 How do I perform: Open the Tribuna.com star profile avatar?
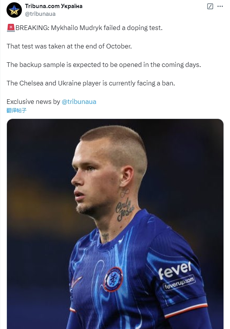(14, 10)
